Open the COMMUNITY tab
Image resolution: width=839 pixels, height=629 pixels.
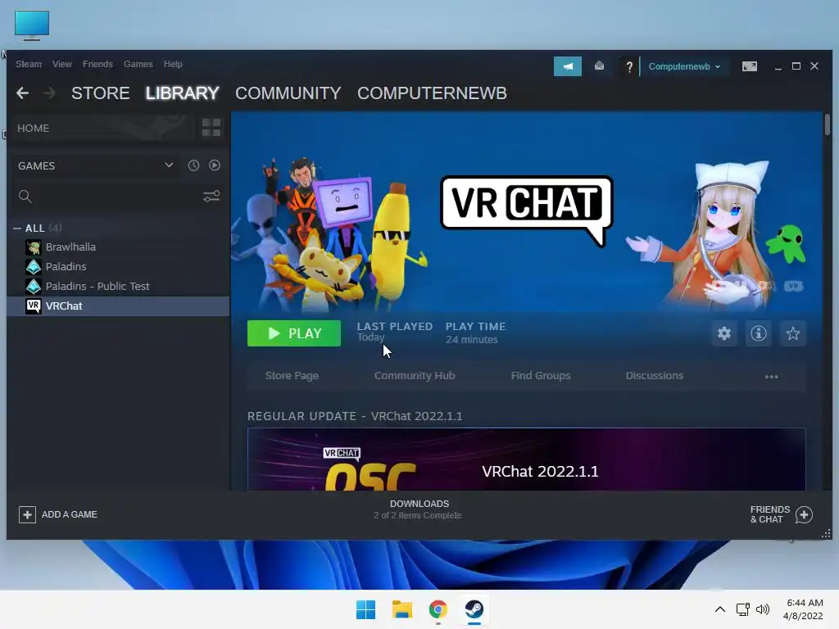tap(288, 93)
